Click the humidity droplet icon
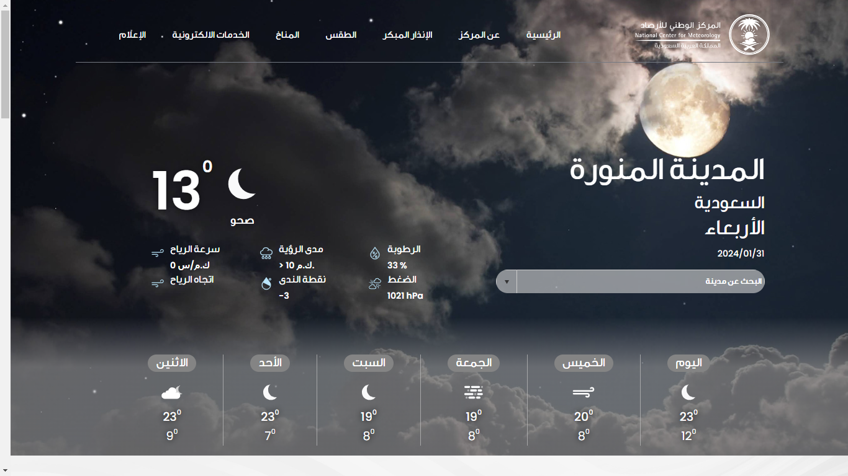 point(375,253)
